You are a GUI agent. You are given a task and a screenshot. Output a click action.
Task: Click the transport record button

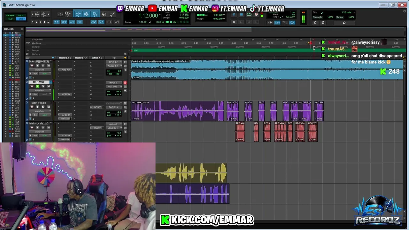[256, 14]
